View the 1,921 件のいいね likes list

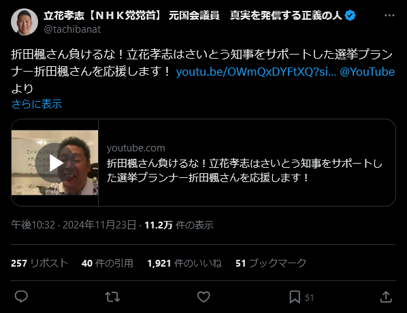(184, 263)
